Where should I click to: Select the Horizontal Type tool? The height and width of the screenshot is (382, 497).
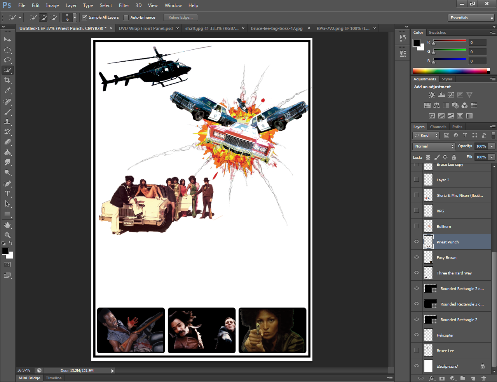point(7,194)
